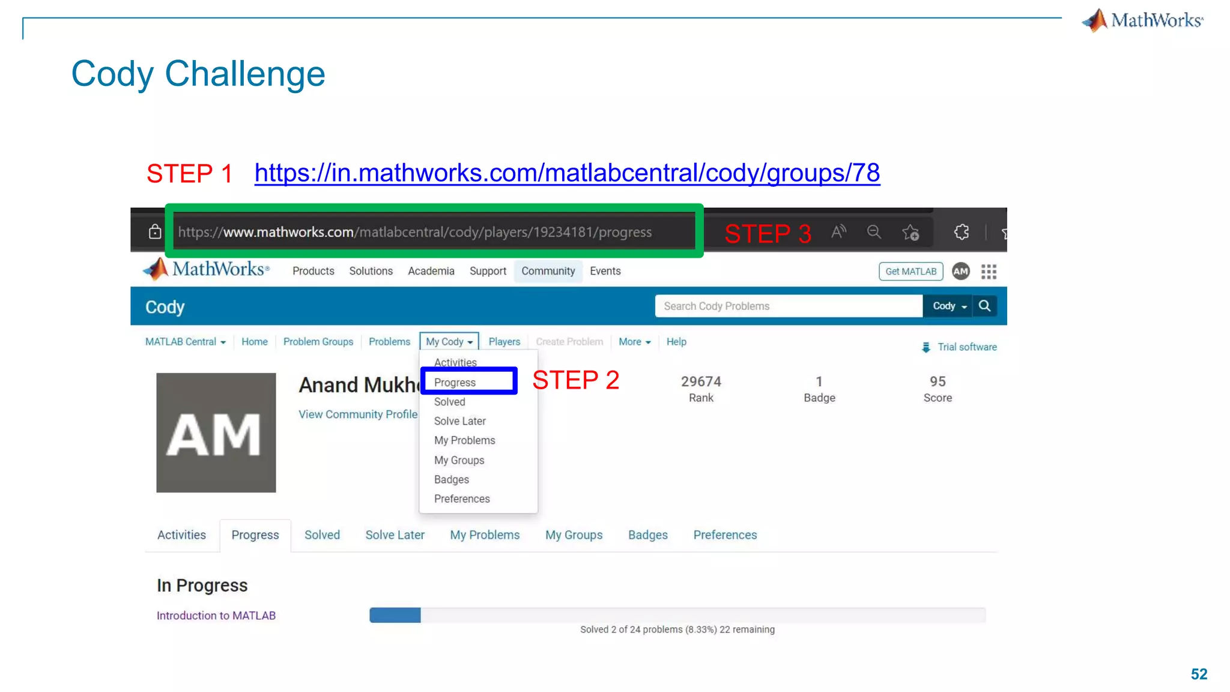Image resolution: width=1230 pixels, height=692 pixels.
Task: Click the search magnifier button in Cody bar
Action: point(984,306)
